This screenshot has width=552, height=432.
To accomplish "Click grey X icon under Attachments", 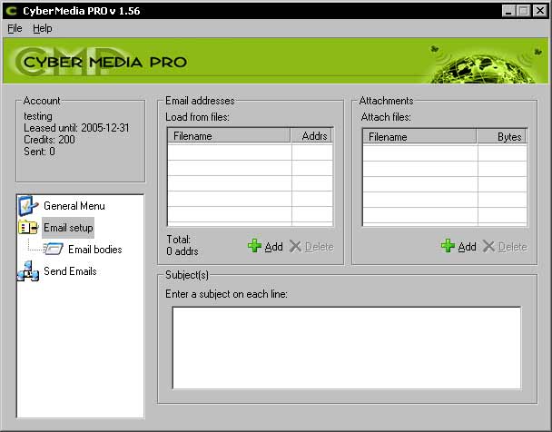I will point(488,246).
